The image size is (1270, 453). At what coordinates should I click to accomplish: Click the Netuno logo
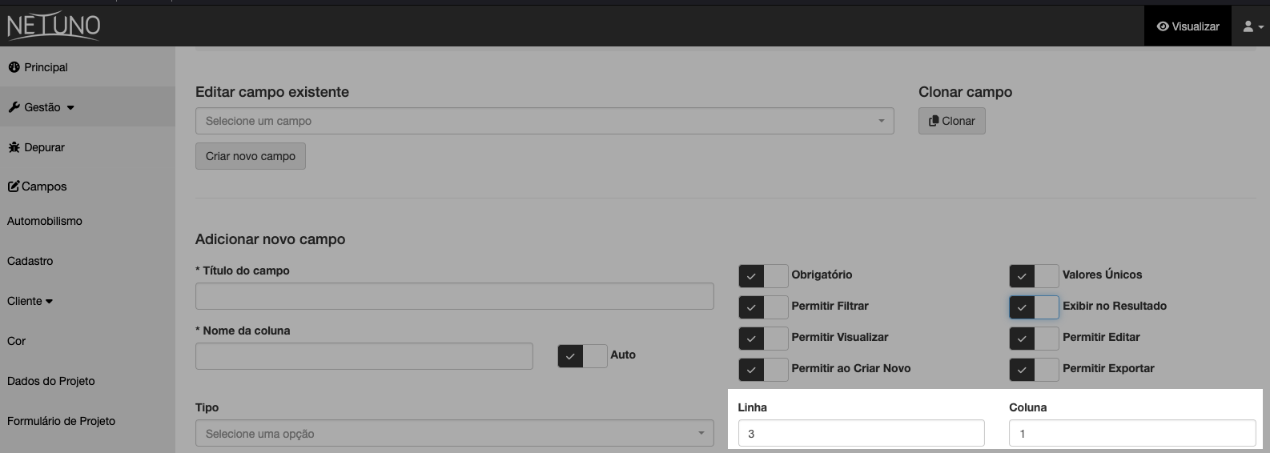click(x=54, y=26)
